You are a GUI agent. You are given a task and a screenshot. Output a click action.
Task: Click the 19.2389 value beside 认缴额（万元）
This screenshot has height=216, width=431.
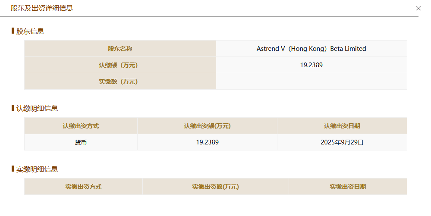pos(311,65)
